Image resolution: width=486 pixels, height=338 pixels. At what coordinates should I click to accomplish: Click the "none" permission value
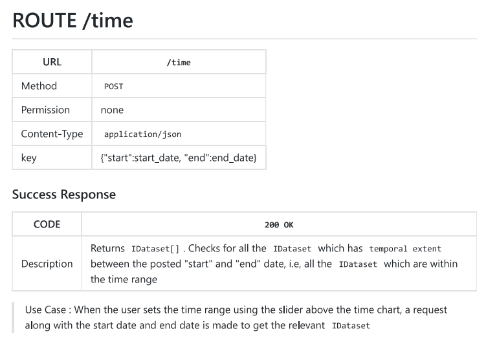112,110
